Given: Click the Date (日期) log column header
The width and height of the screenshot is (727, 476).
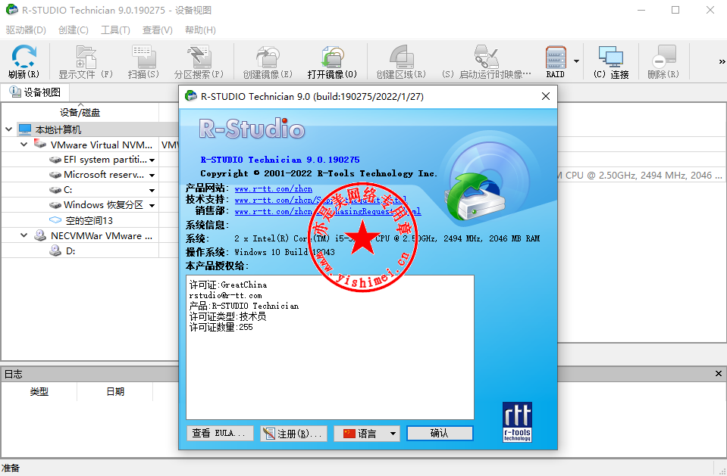Looking at the screenshot, I should coord(115,392).
